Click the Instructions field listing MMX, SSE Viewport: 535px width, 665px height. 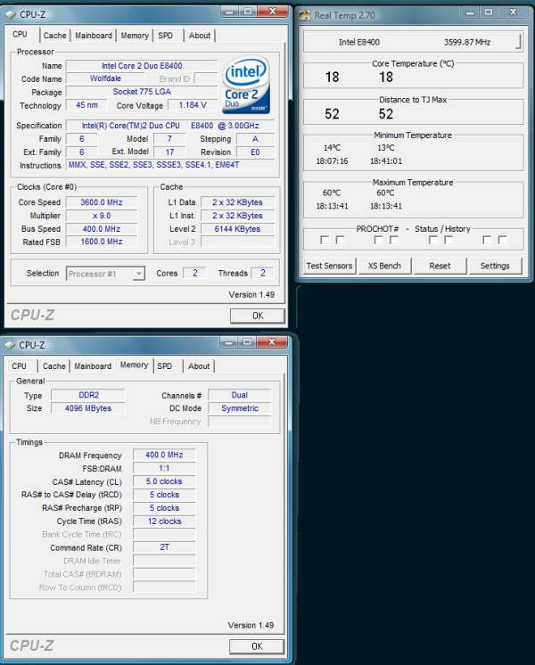point(170,165)
